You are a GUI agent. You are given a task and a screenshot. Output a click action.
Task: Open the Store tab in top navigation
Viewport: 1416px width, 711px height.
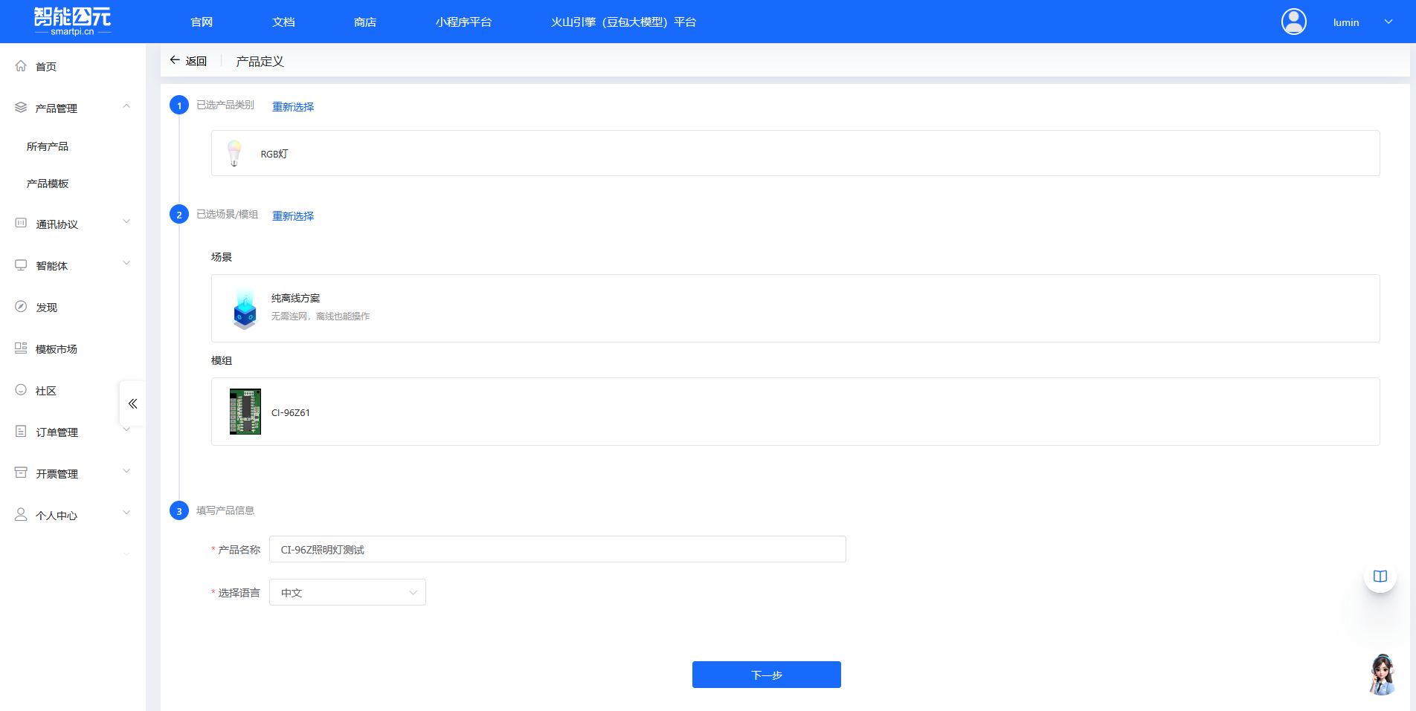coord(364,22)
